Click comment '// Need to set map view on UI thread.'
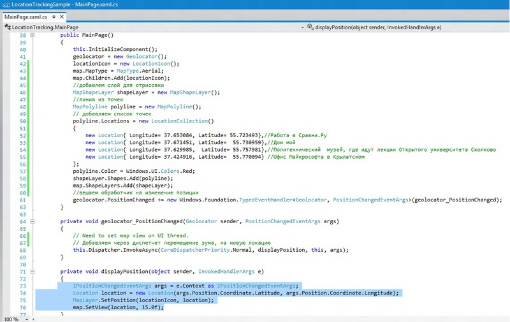 131,236
